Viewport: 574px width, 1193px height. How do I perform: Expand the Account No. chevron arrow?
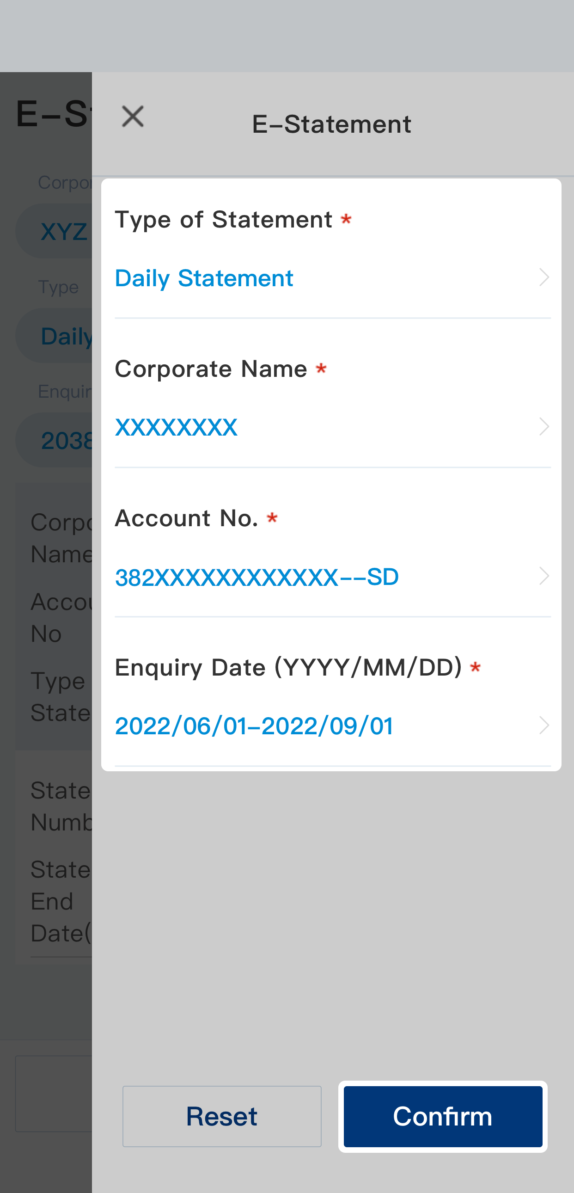pos(543,576)
